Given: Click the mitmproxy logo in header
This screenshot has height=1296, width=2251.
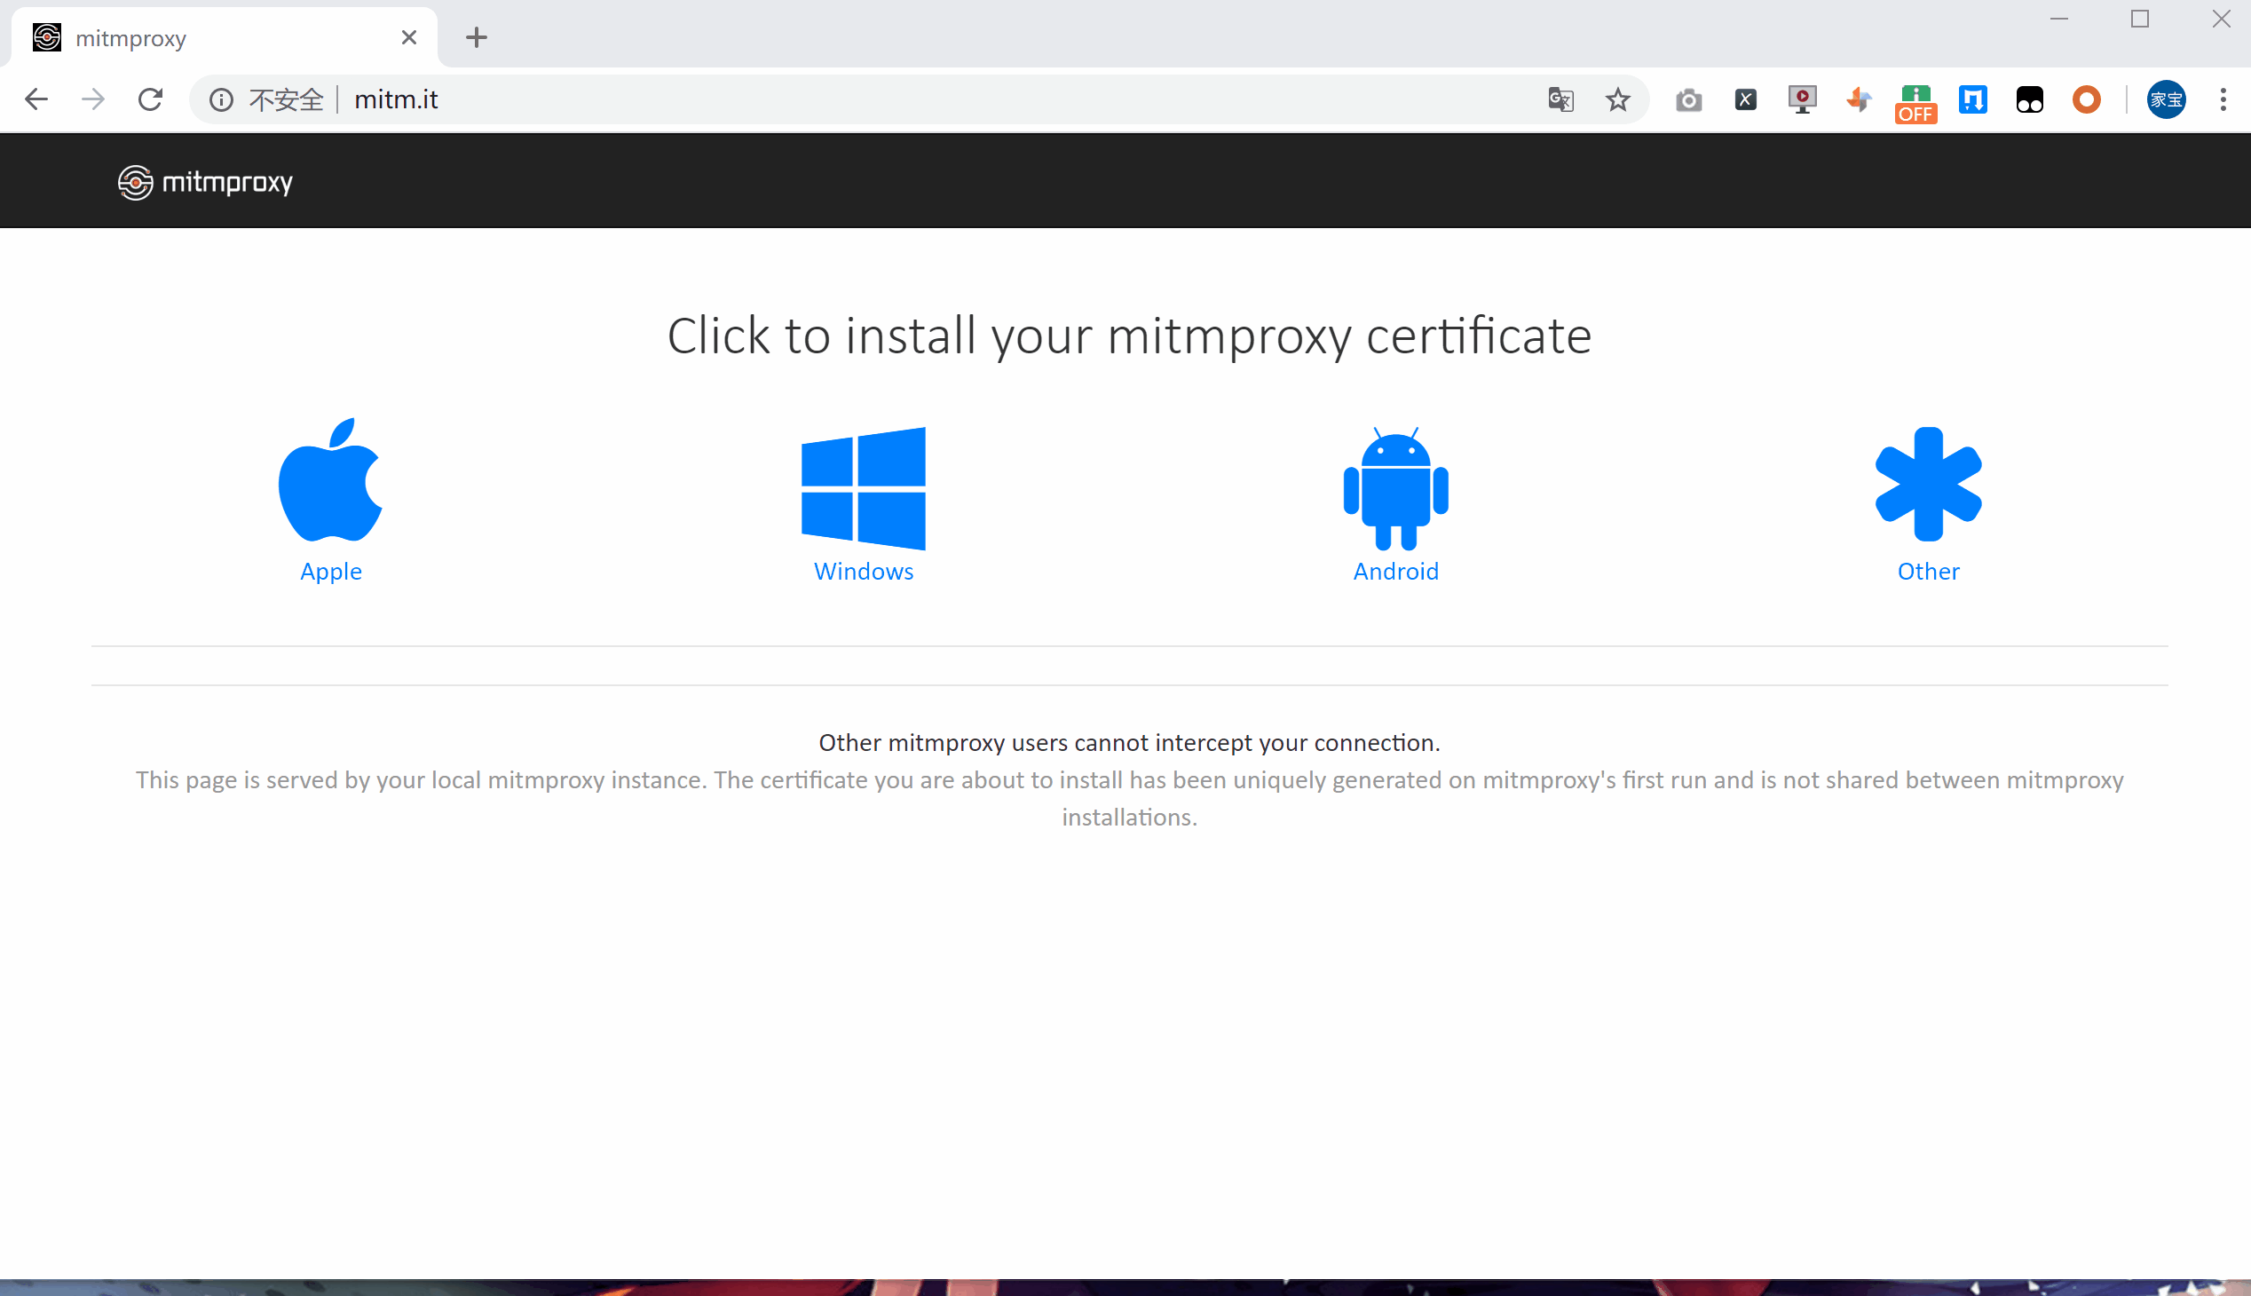Looking at the screenshot, I should (206, 183).
